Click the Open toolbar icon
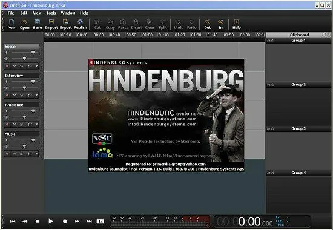Image resolution: width=333 pixels, height=230 pixels. point(24,24)
